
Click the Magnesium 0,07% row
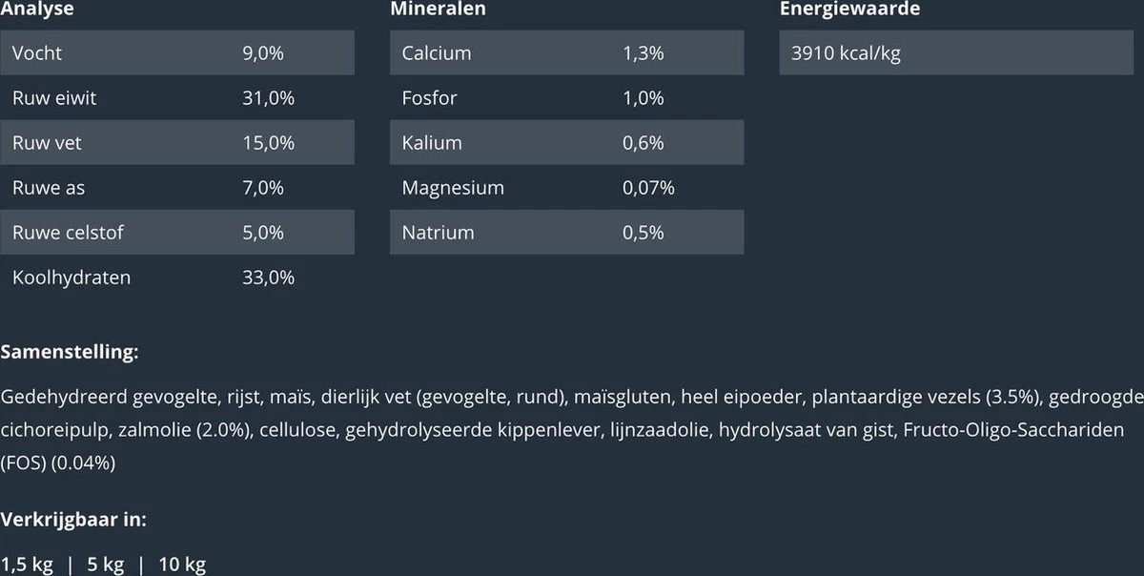[566, 188]
